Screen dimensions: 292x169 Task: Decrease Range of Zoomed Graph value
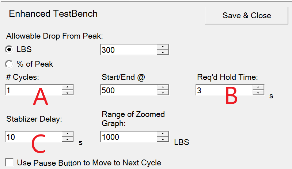(163, 139)
